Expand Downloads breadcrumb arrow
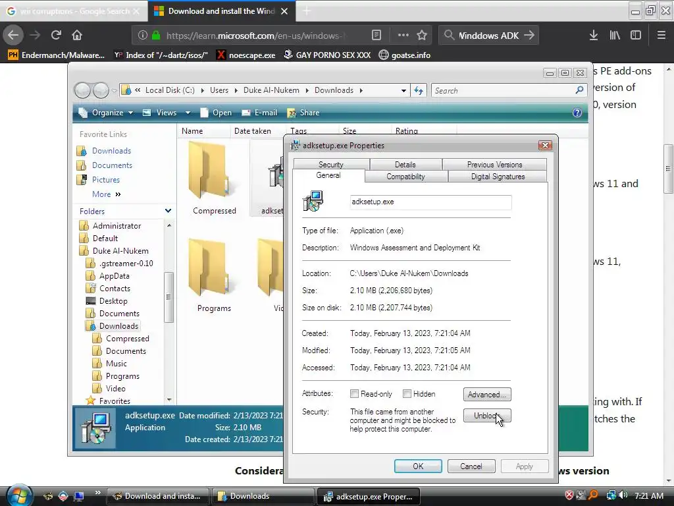The height and width of the screenshot is (506, 674). pos(361,90)
